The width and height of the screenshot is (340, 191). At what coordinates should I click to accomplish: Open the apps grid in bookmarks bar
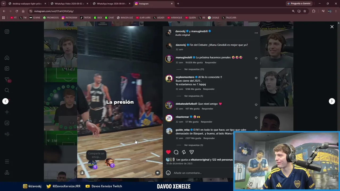pyautogui.click(x=3, y=18)
